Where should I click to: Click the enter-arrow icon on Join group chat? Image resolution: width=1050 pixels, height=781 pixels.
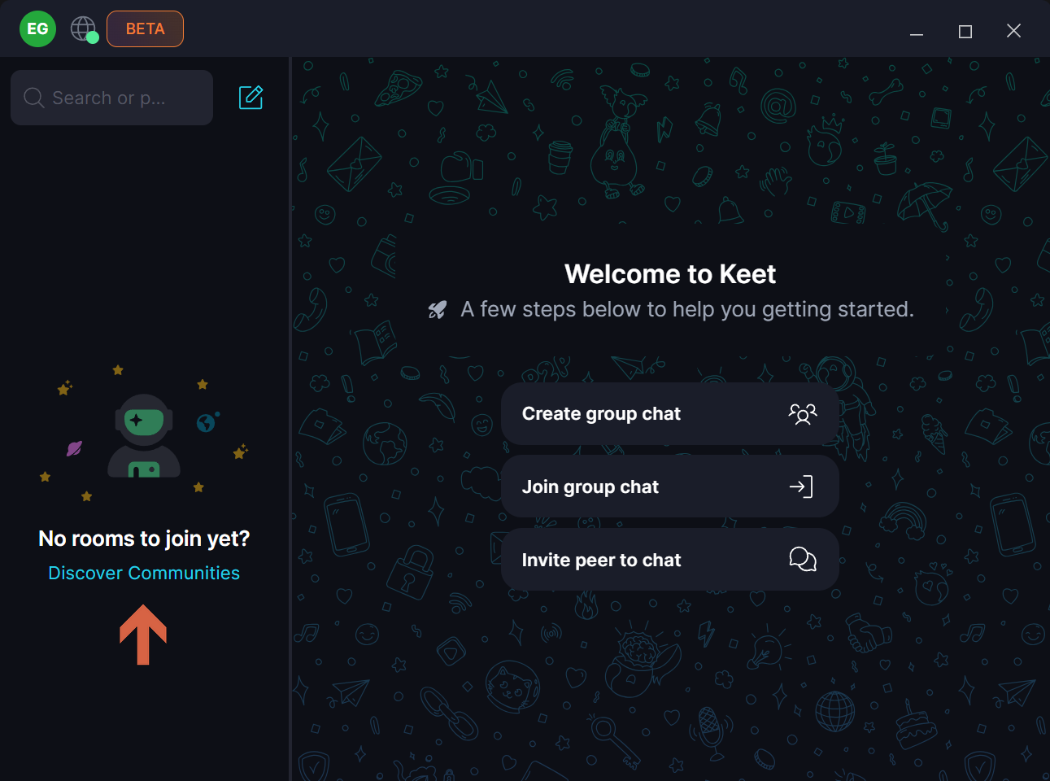[x=801, y=486]
